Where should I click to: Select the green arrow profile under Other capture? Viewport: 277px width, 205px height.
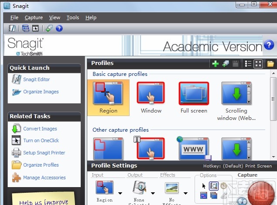236,148
